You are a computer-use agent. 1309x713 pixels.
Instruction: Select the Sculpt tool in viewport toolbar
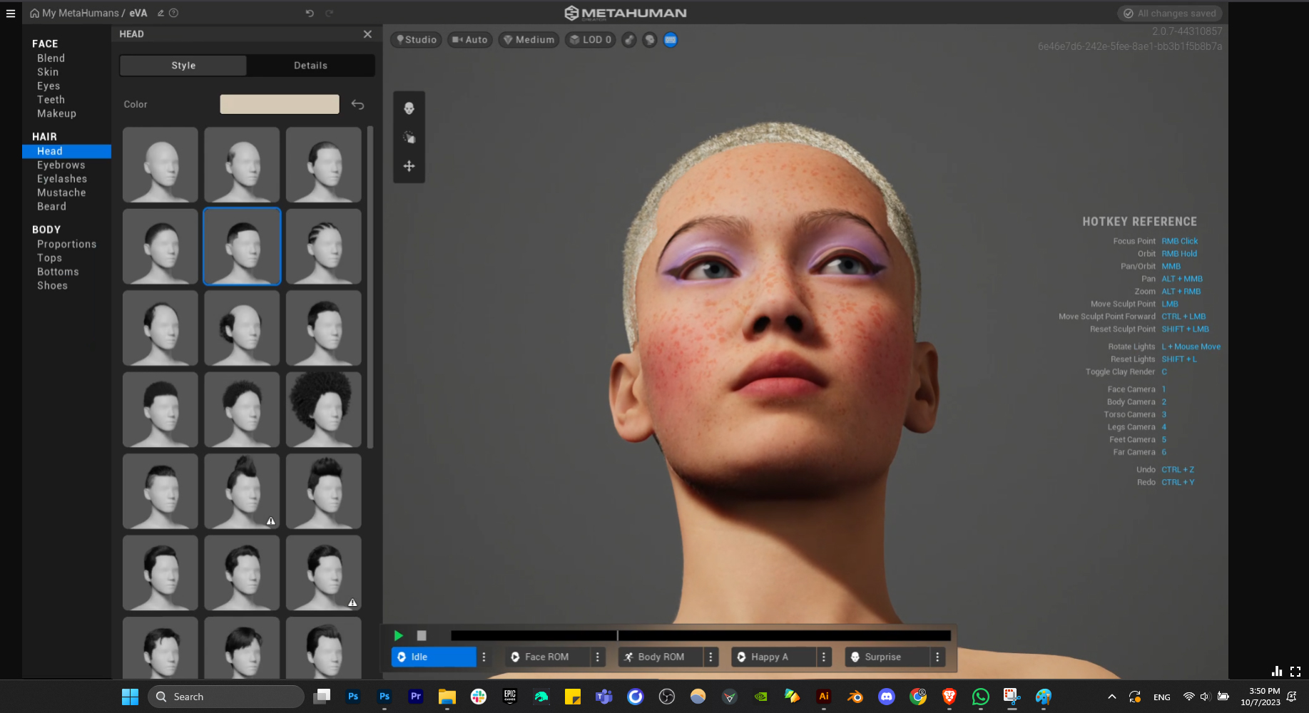point(409,138)
